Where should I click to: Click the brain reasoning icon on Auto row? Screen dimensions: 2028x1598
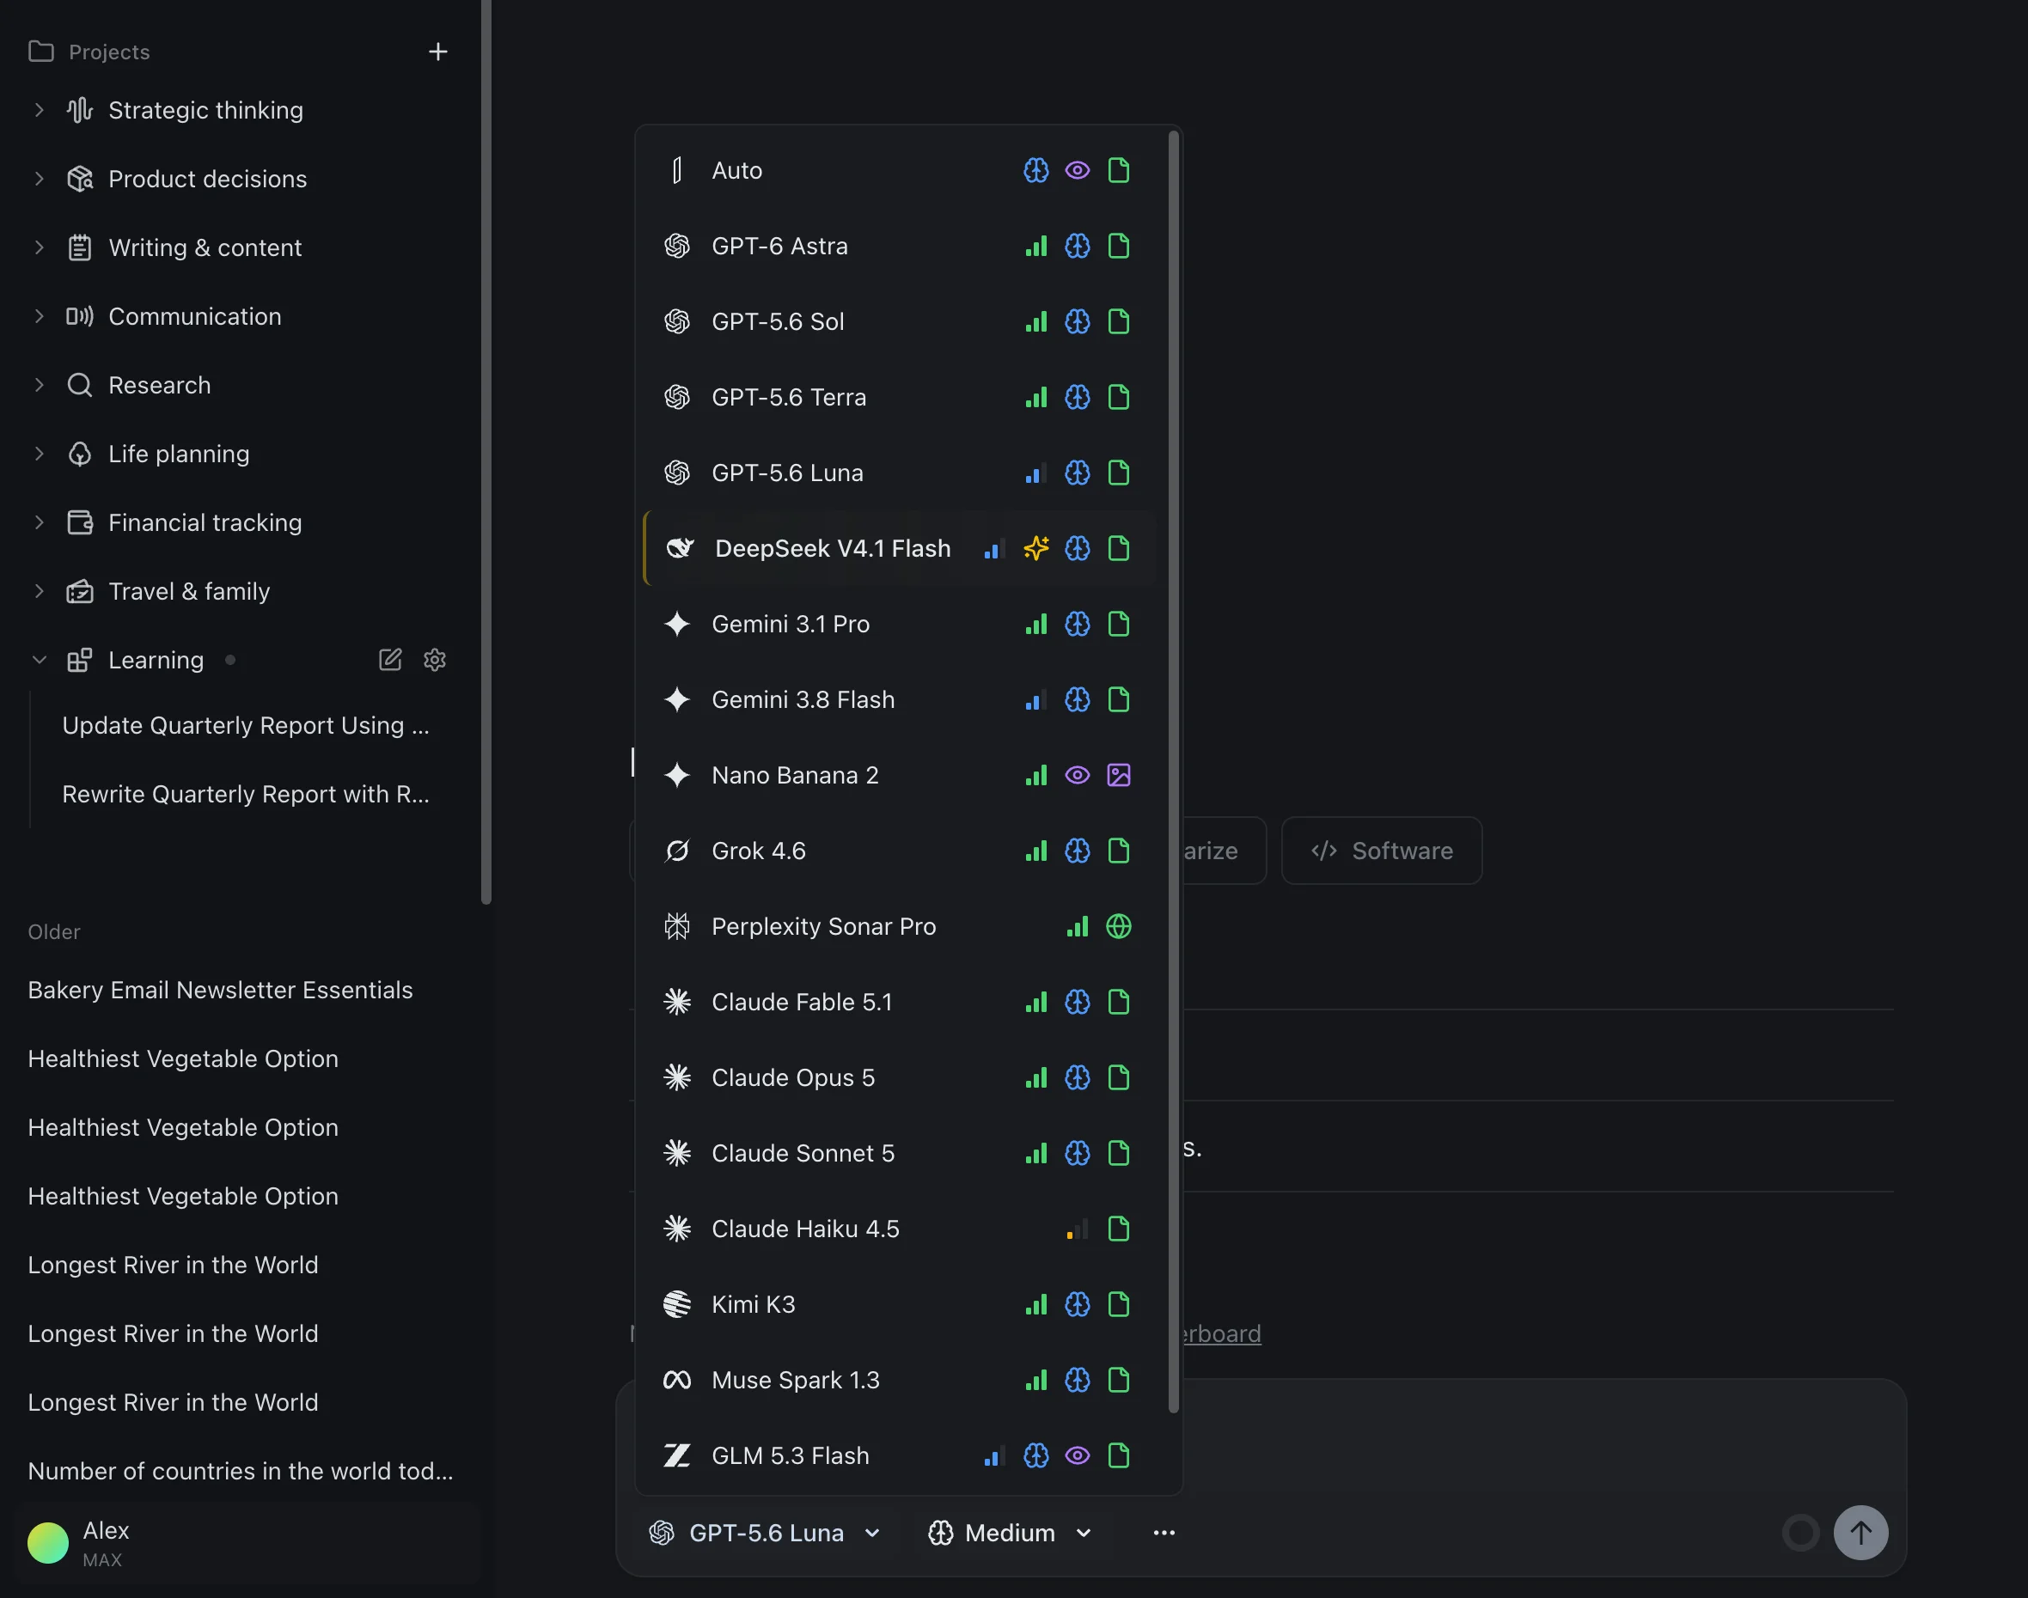click(x=1036, y=170)
